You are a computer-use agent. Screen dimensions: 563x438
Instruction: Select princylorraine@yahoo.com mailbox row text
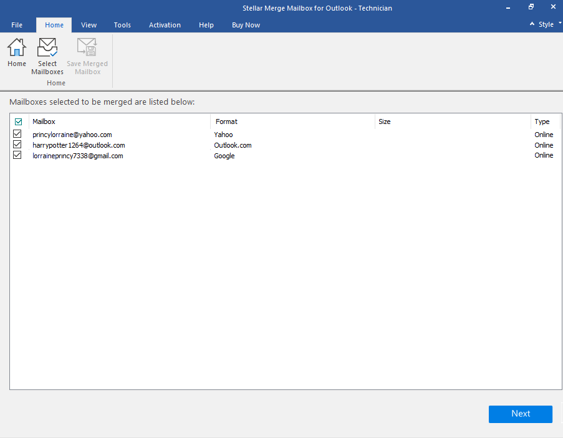[x=72, y=135]
